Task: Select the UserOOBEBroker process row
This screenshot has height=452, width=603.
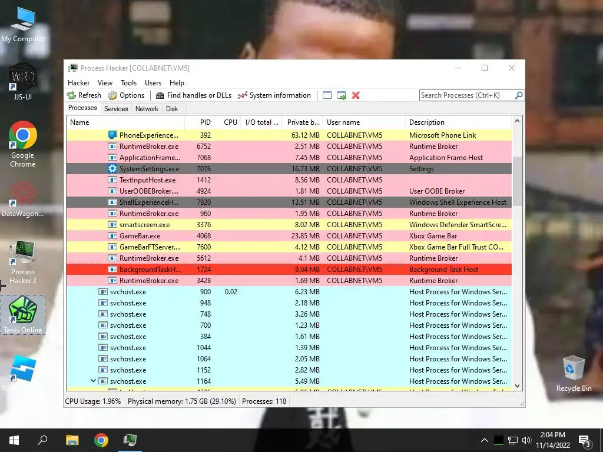Action: pos(289,191)
